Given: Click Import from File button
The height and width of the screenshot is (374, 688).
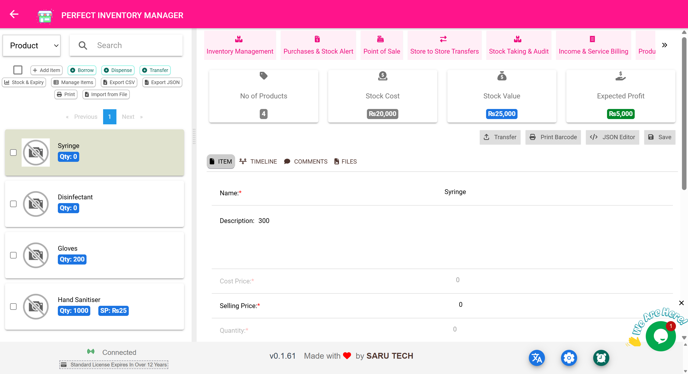Looking at the screenshot, I should (106, 94).
